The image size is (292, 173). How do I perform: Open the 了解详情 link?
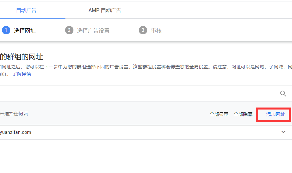click(22, 74)
